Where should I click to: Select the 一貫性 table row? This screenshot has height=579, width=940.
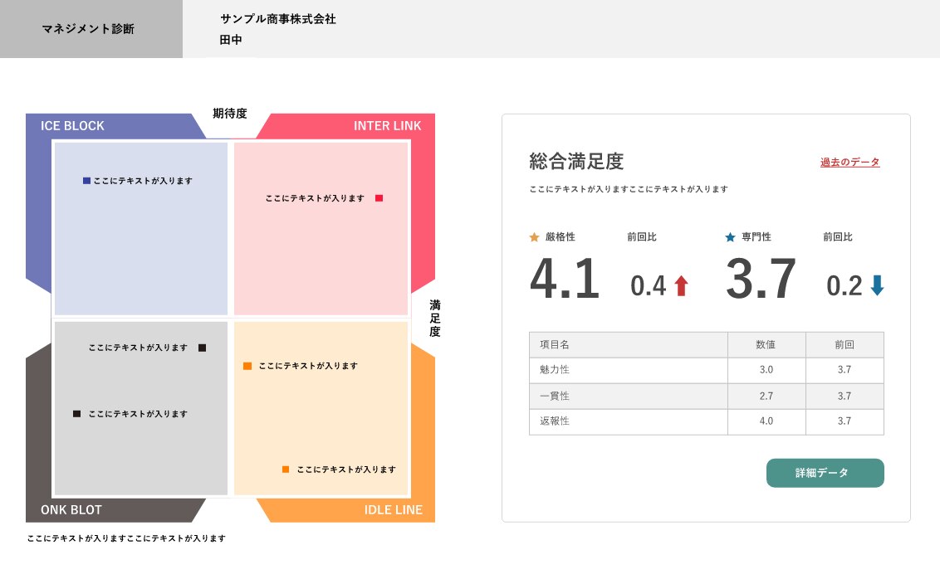click(x=706, y=396)
